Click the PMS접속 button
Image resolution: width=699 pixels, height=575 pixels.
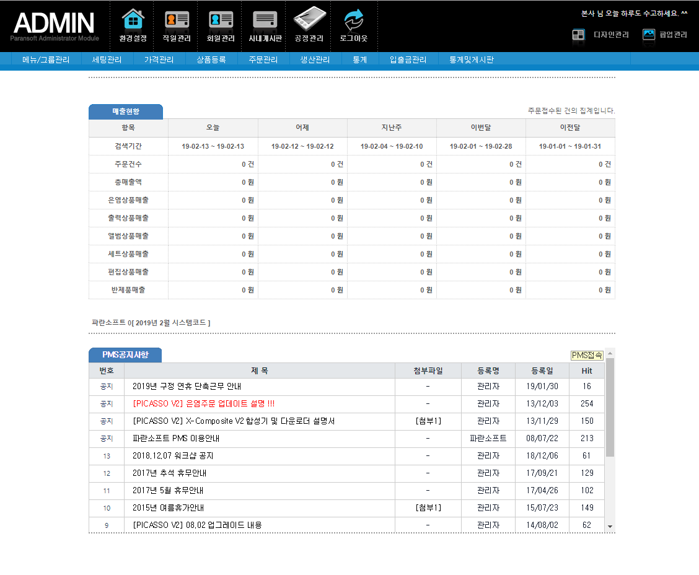coord(586,355)
